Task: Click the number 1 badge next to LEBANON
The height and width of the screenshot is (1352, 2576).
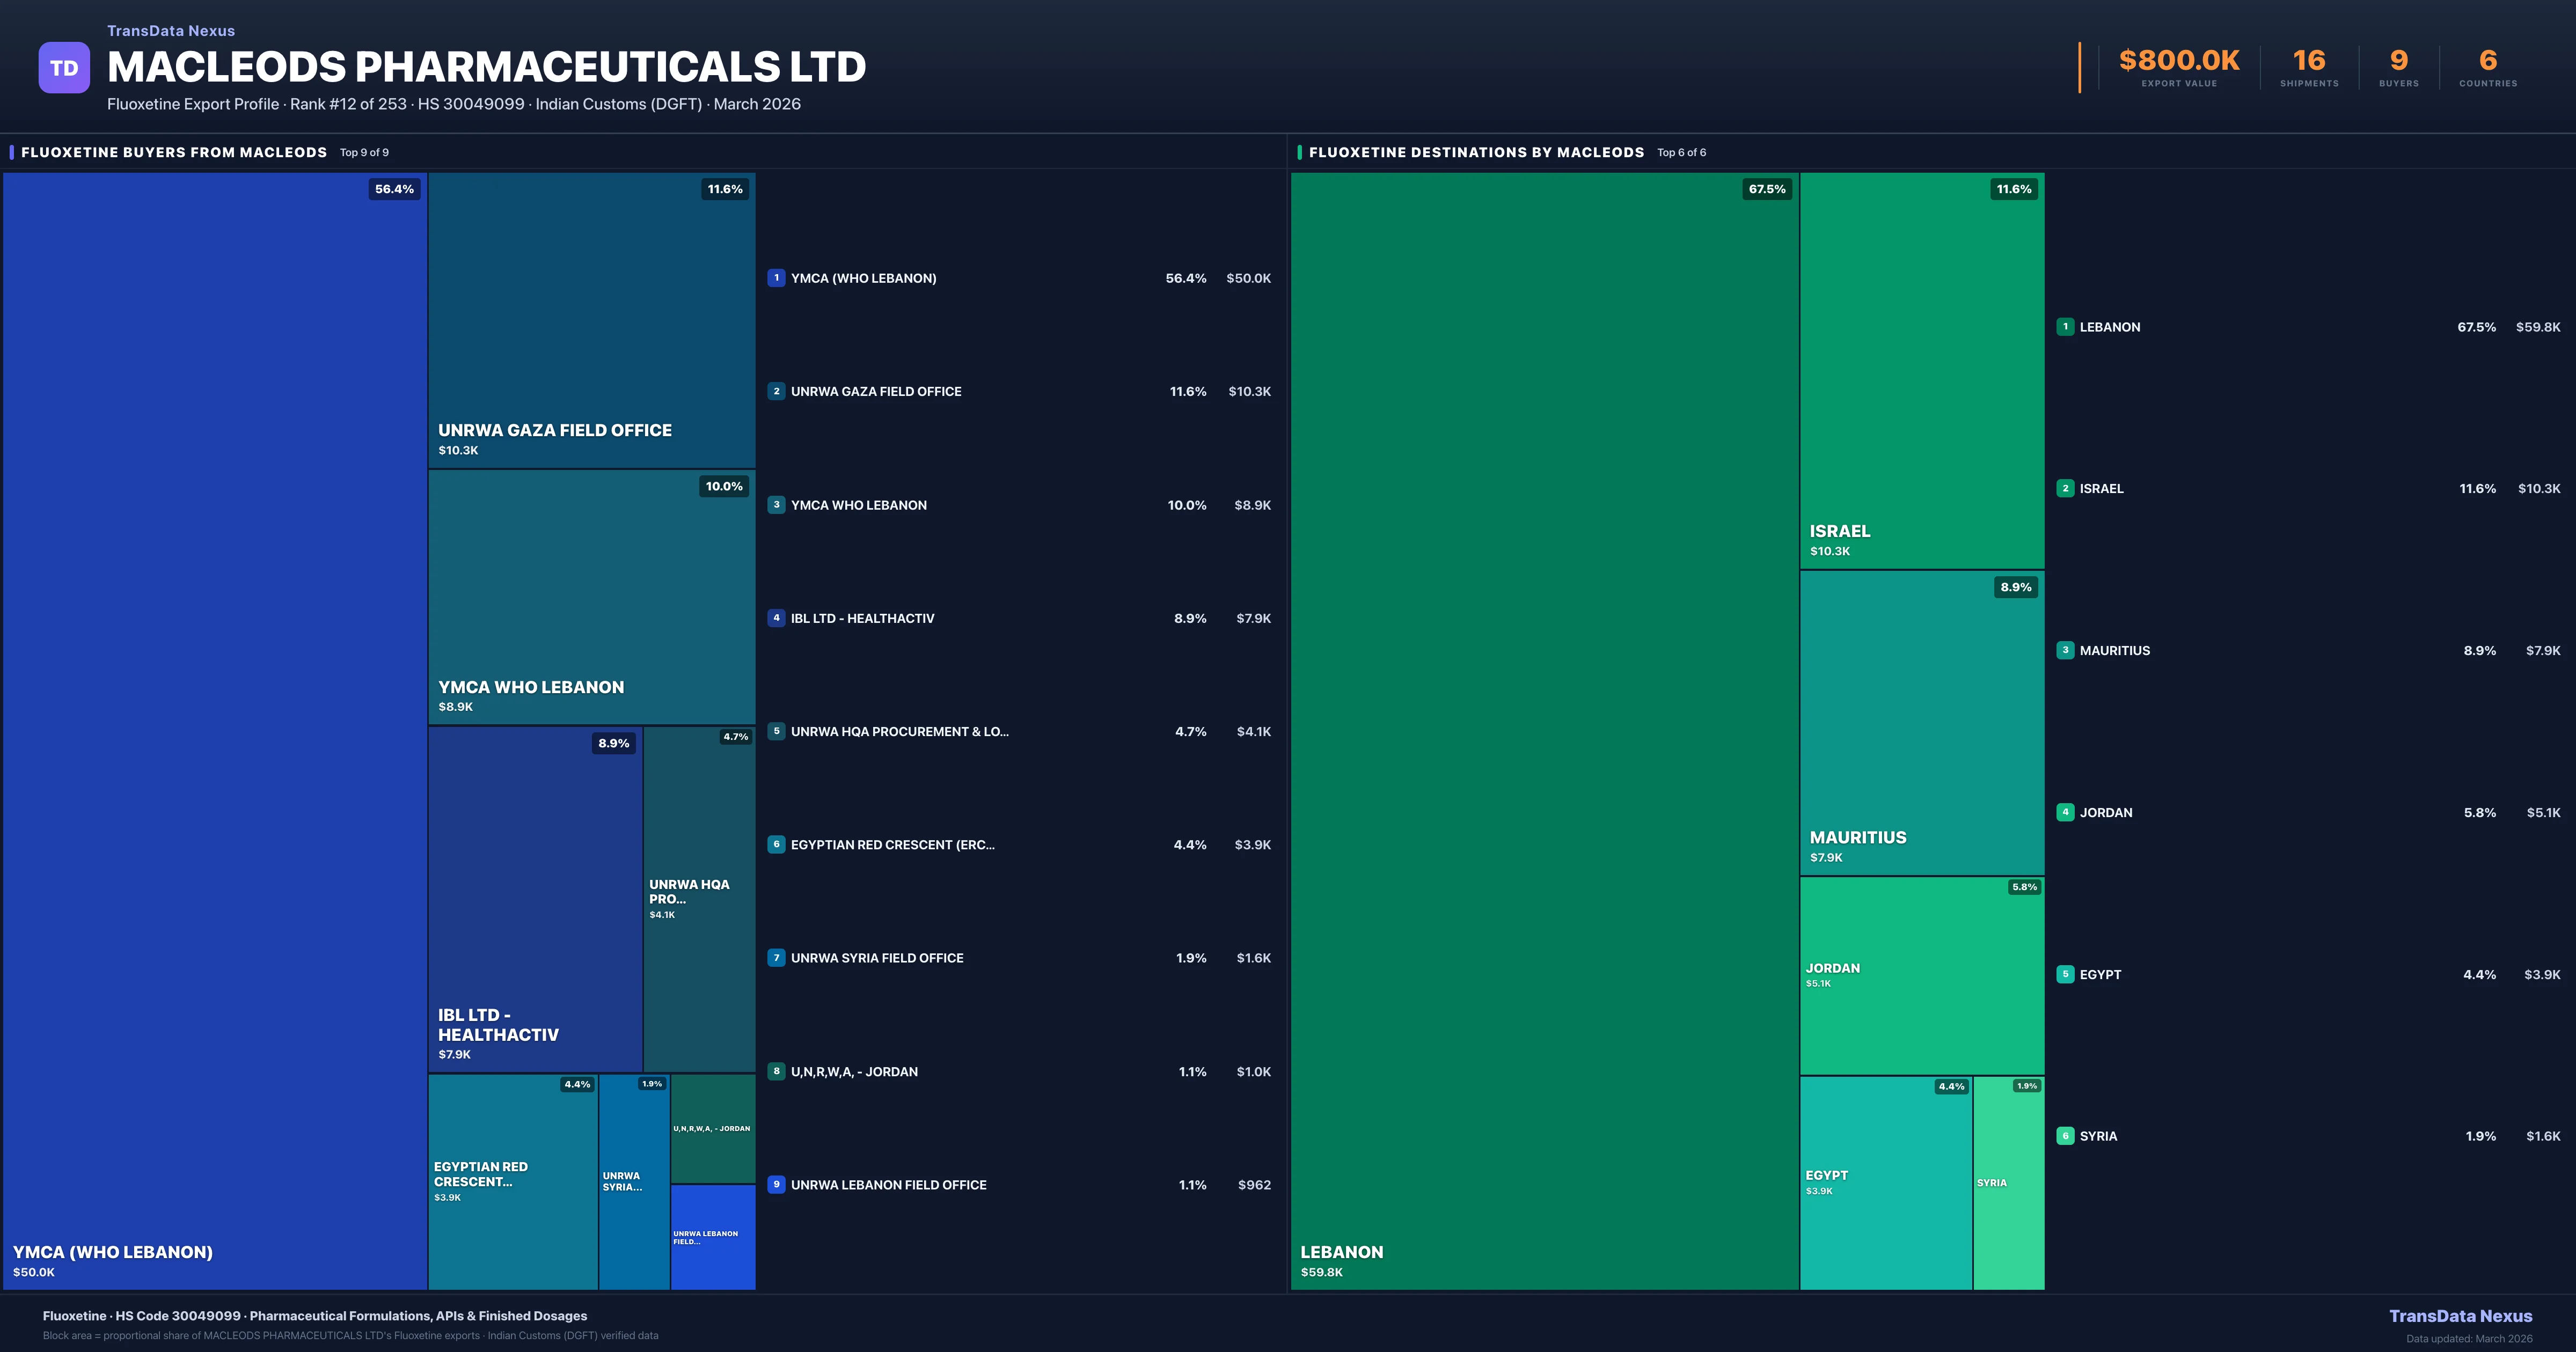Action: pyautogui.click(x=2066, y=326)
